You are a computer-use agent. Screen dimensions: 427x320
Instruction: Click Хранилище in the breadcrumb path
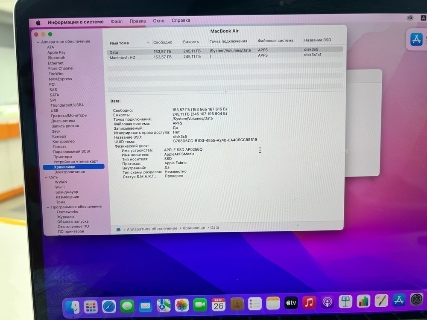[194, 227]
